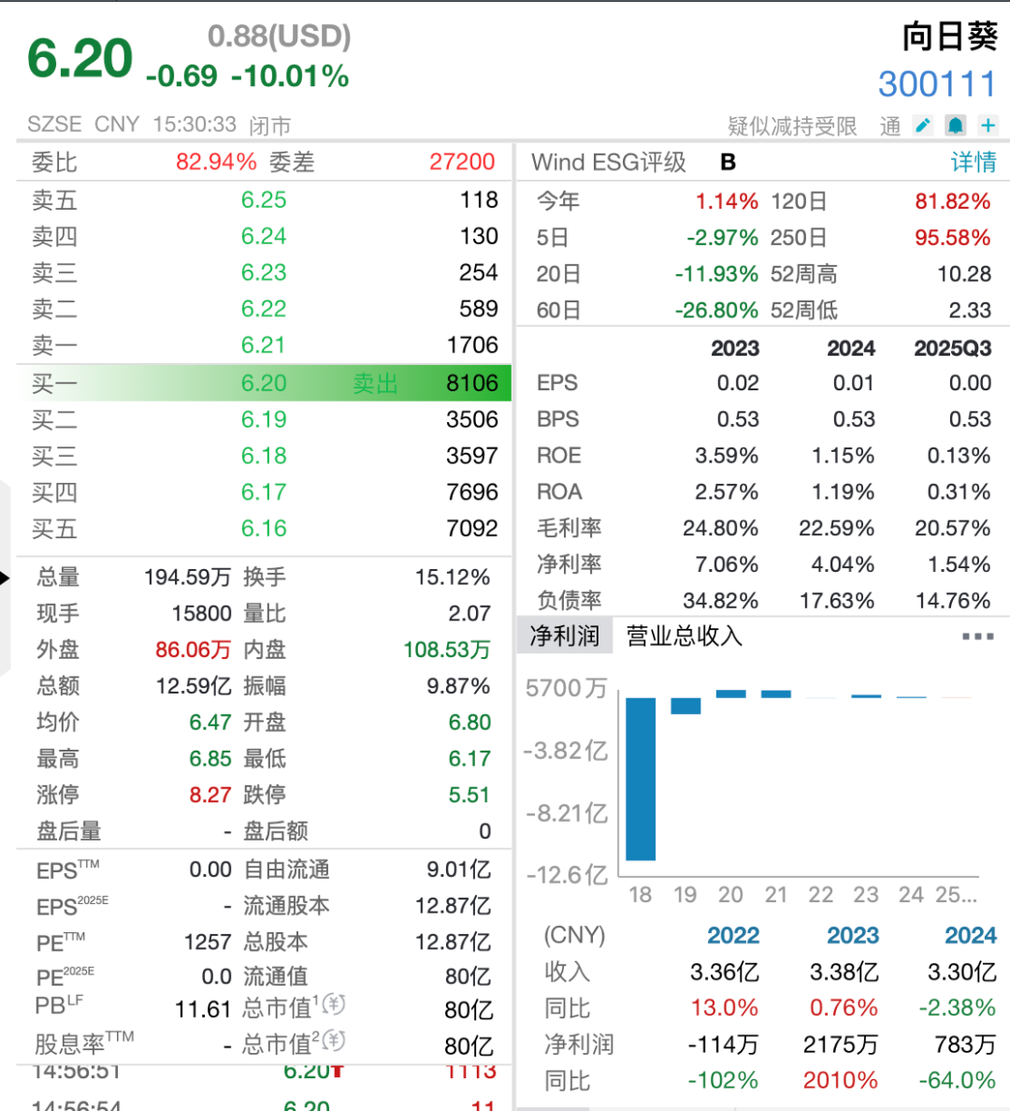Viewport: 1010px width, 1111px height.
Task: Select the 买一 bid row at 6.20
Action: (x=265, y=384)
